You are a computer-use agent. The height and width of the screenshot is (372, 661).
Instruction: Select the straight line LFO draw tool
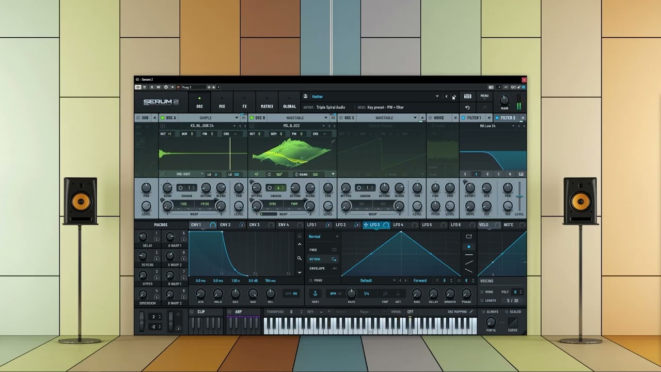[469, 255]
